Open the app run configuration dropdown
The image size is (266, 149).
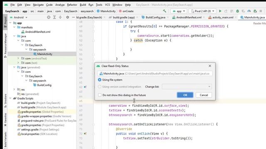pos(179,11)
